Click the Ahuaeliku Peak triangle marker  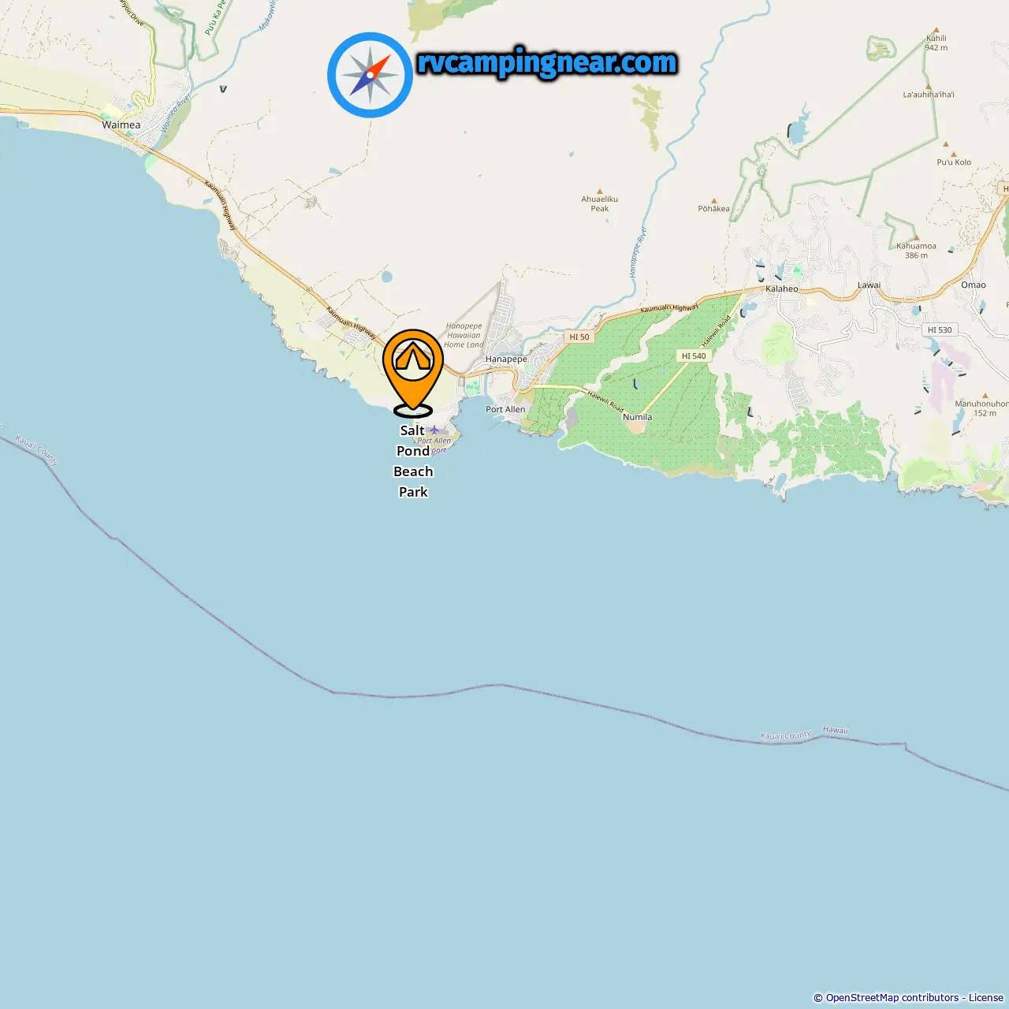pos(600,192)
